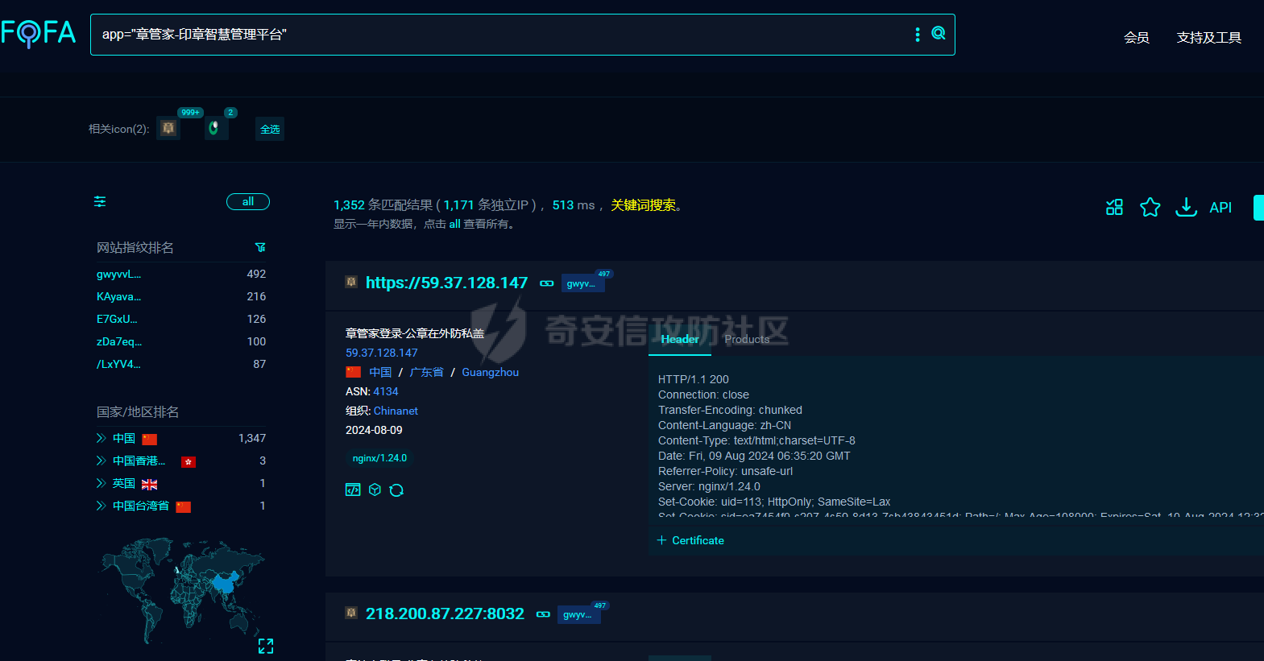The height and width of the screenshot is (661, 1264).
Task: Click the chain link icon beside 59.37.128.147 title
Action: coord(547,283)
